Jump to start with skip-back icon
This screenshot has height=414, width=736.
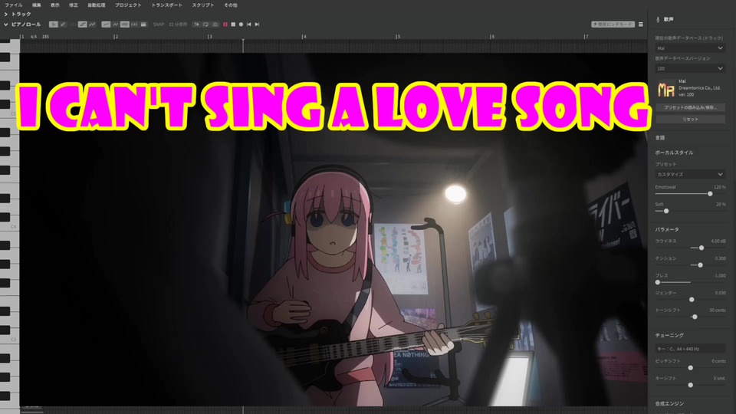pos(248,25)
